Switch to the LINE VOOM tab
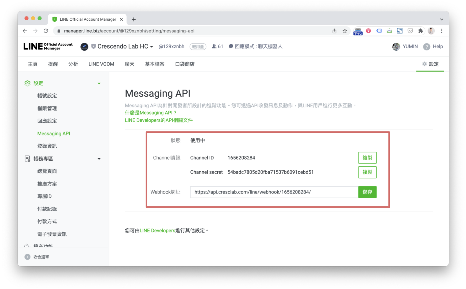This screenshot has width=466, height=289. coord(101,64)
